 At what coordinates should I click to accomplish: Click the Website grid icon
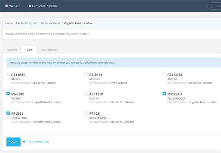tap(6, 6)
